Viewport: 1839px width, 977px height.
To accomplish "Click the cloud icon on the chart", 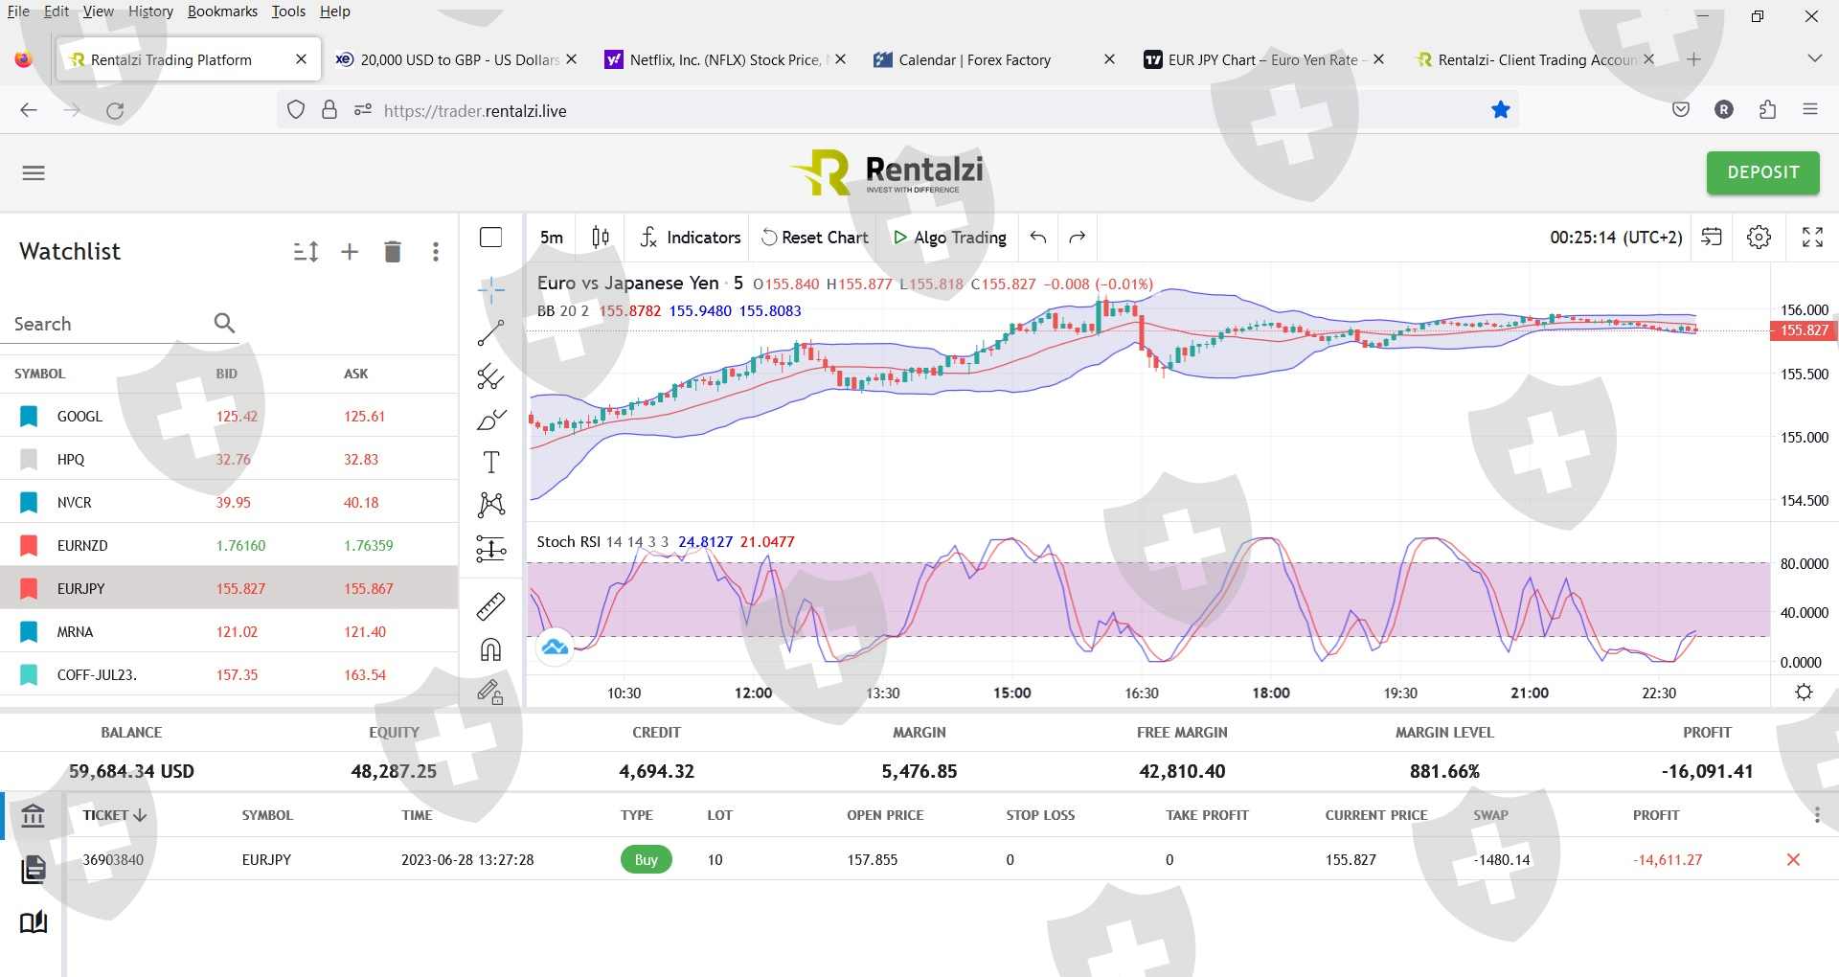I will [x=555, y=648].
